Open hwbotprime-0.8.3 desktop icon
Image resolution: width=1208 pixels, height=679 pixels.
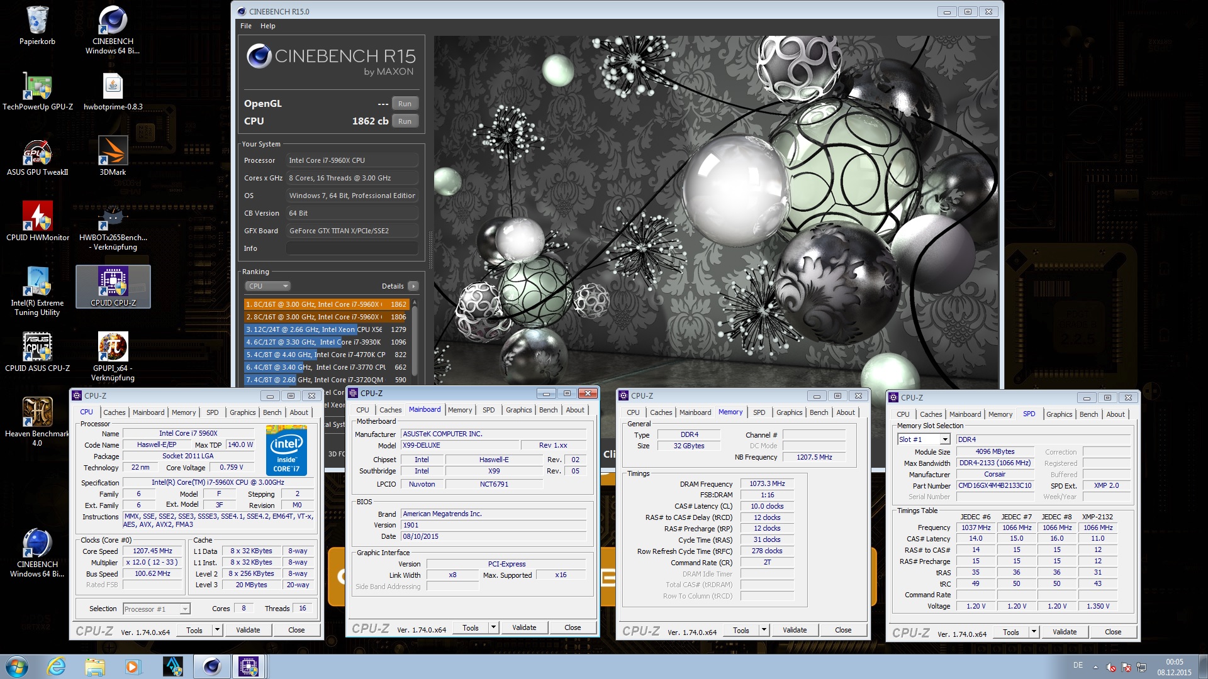tap(113, 91)
